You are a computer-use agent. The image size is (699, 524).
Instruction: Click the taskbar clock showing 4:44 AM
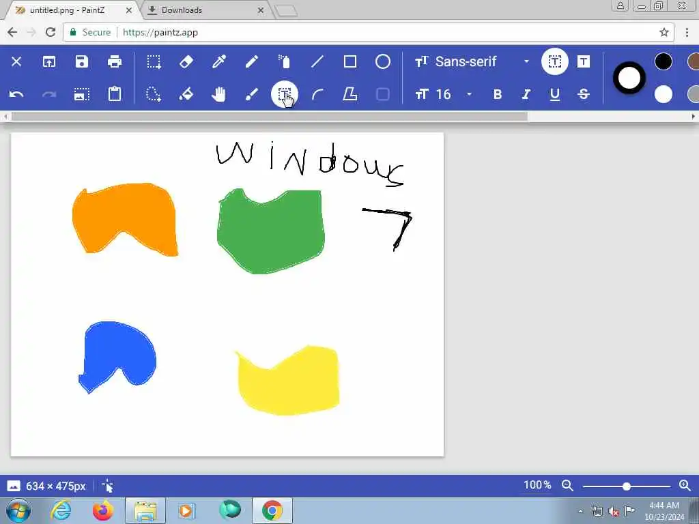click(x=664, y=511)
